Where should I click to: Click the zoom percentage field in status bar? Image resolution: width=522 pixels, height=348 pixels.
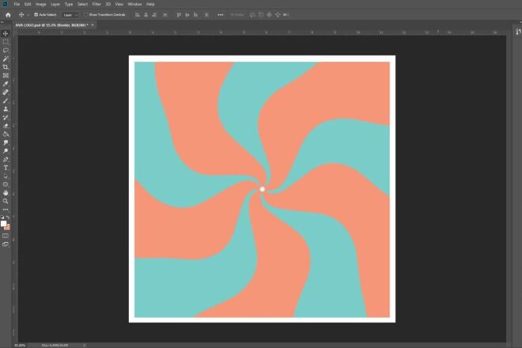(x=20, y=346)
